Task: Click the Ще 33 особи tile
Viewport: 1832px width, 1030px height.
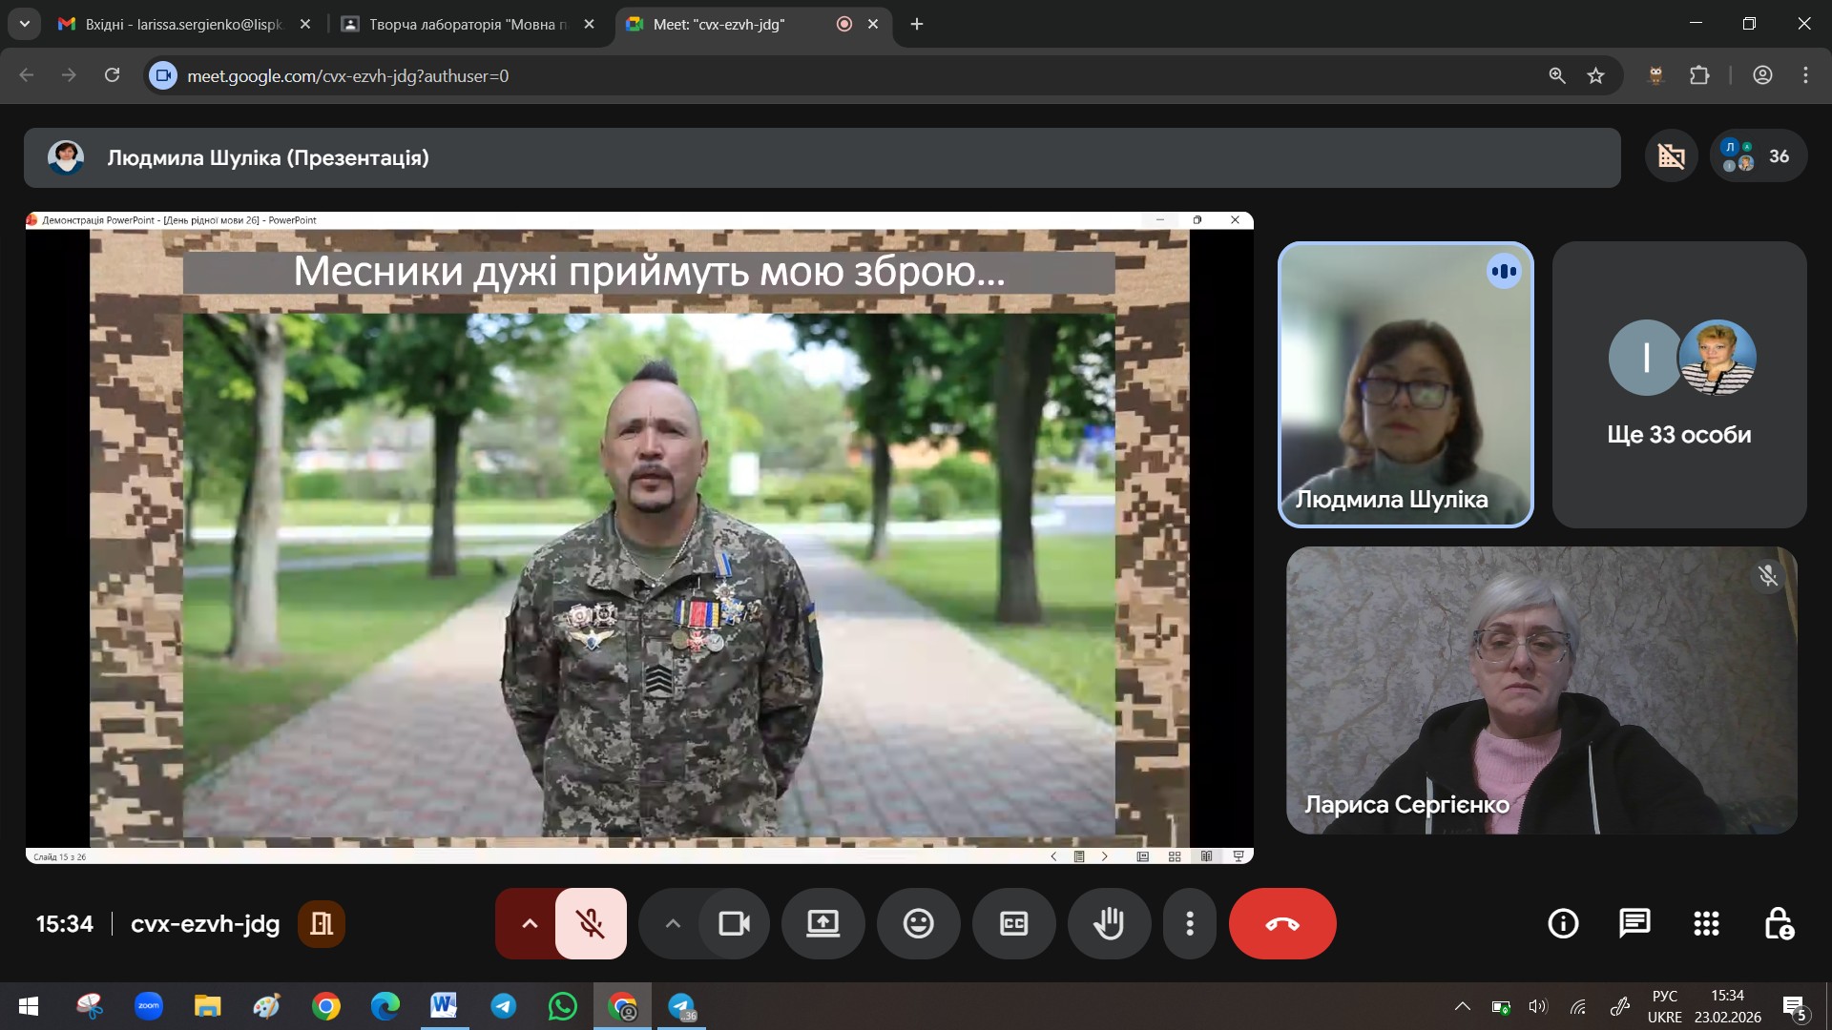Action: tap(1678, 384)
